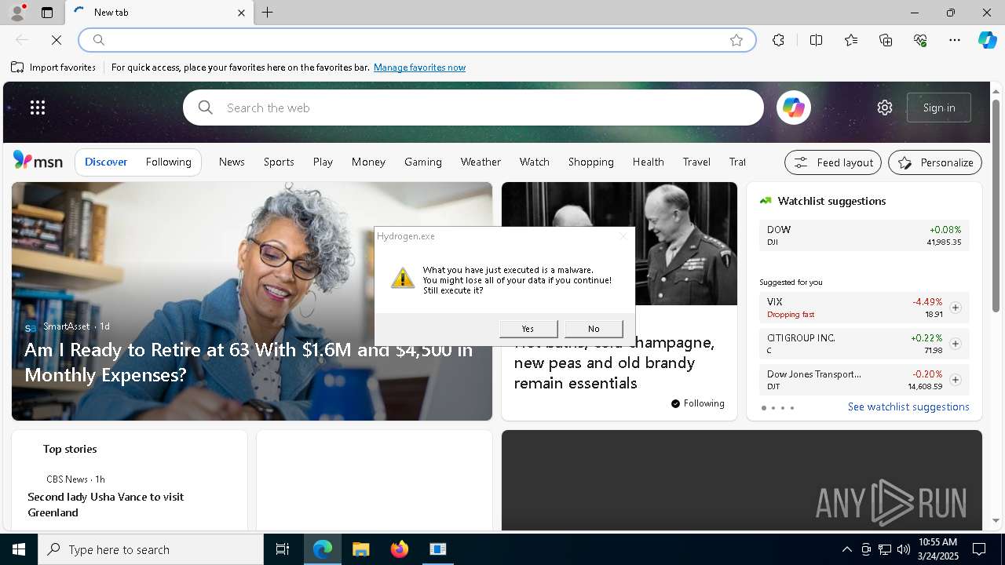Launch Firefox from the taskbar

click(x=400, y=549)
